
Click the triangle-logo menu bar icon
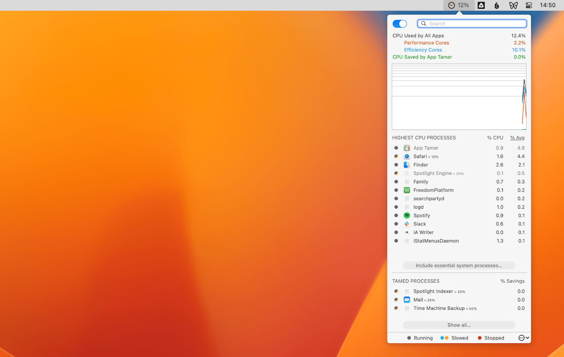click(x=481, y=5)
